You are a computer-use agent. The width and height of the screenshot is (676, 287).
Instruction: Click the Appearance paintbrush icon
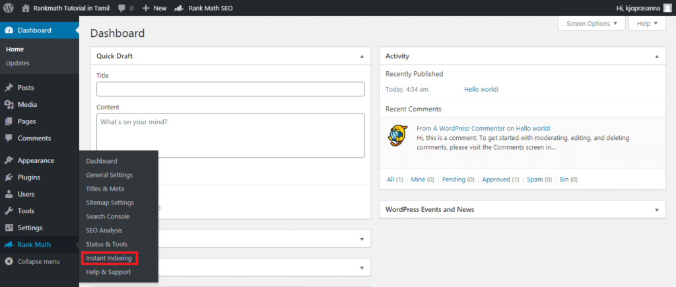pyautogui.click(x=9, y=161)
